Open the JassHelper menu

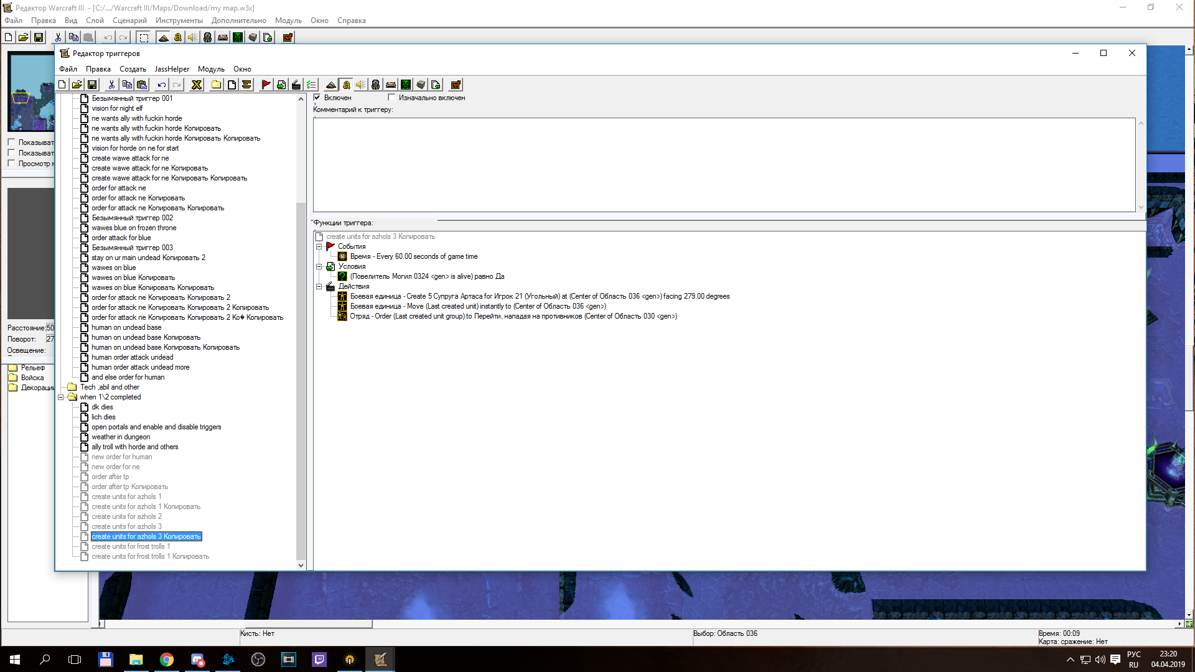[172, 69]
